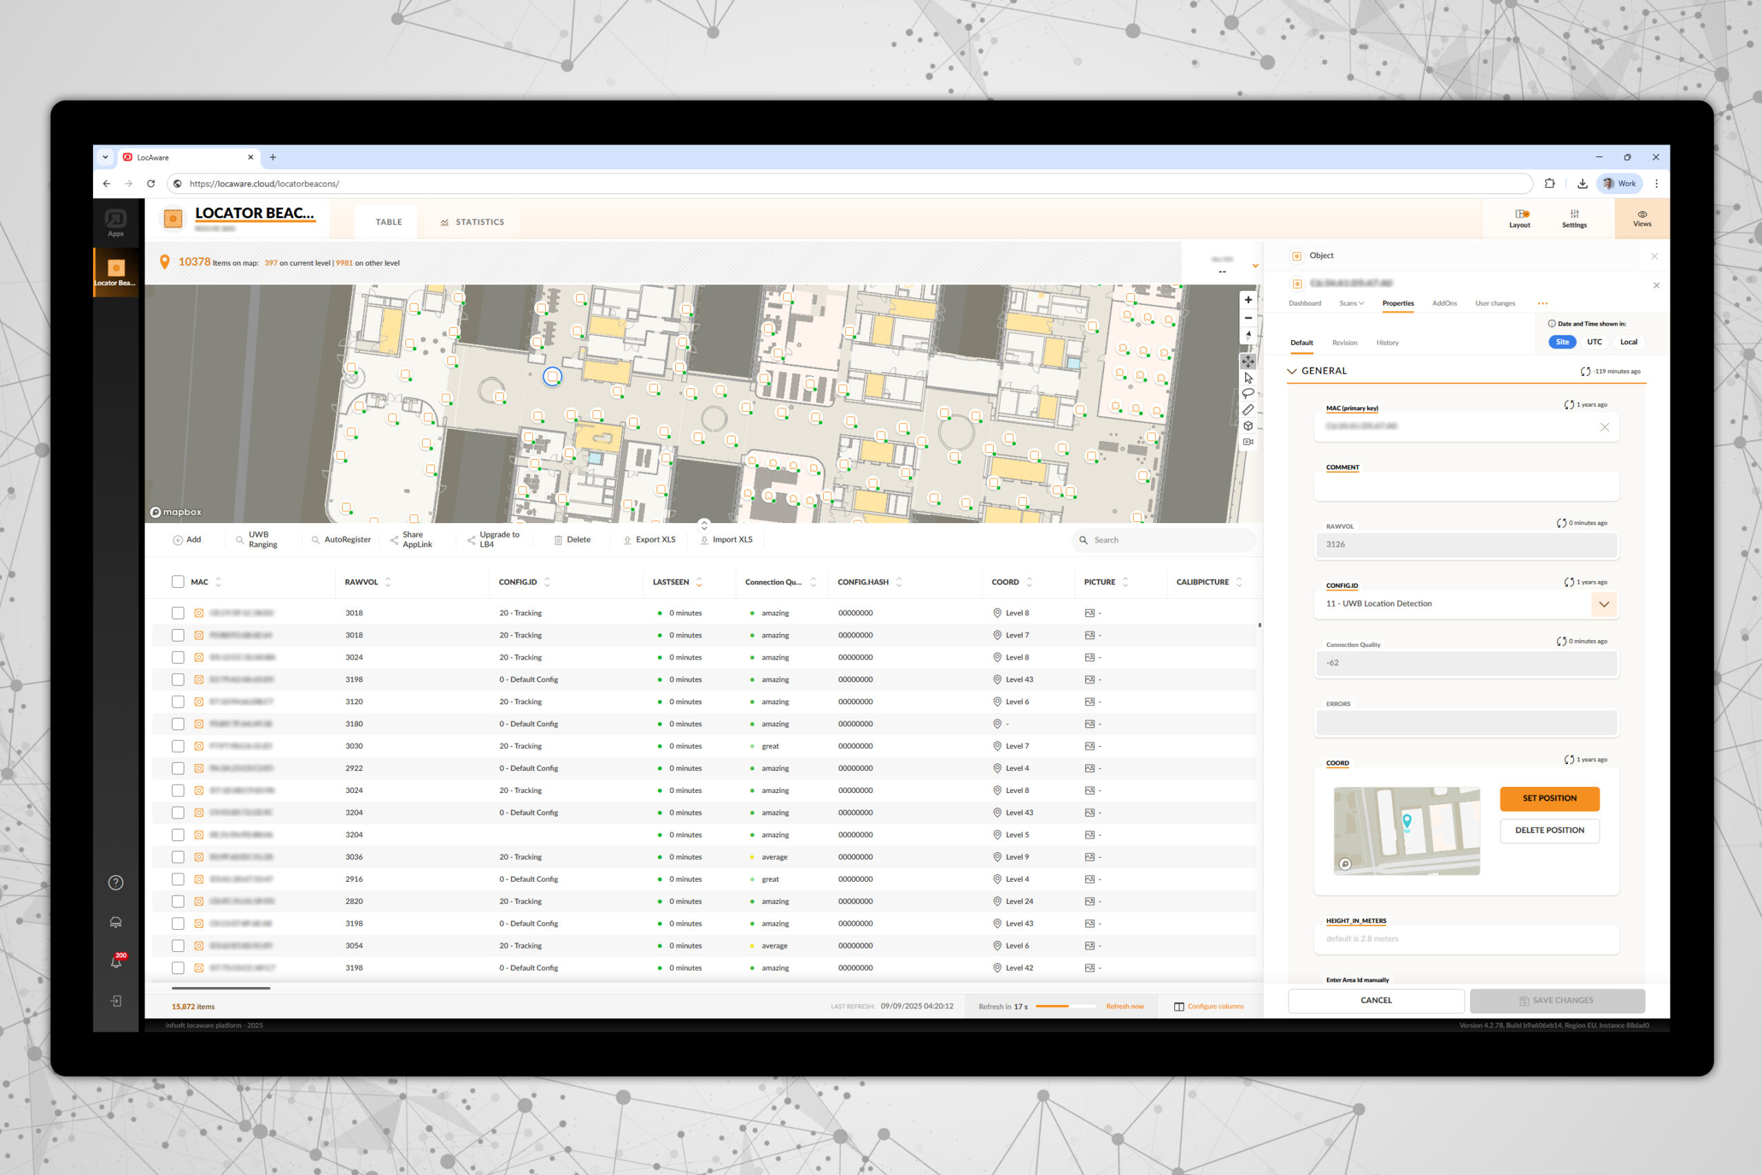Zoom in on the map with the plus icon
Screen dimensions: 1762x1175
tap(1248, 301)
